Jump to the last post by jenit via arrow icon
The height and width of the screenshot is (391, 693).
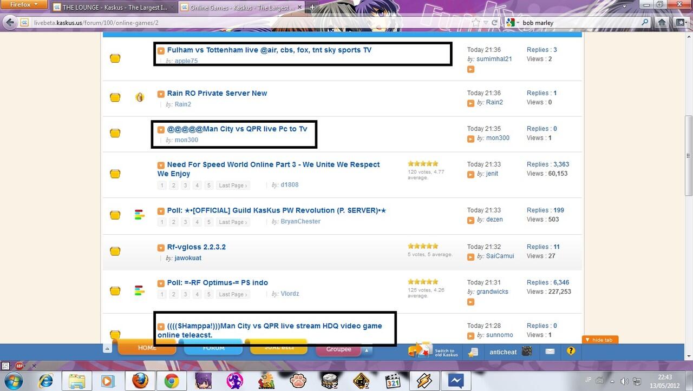click(470, 174)
